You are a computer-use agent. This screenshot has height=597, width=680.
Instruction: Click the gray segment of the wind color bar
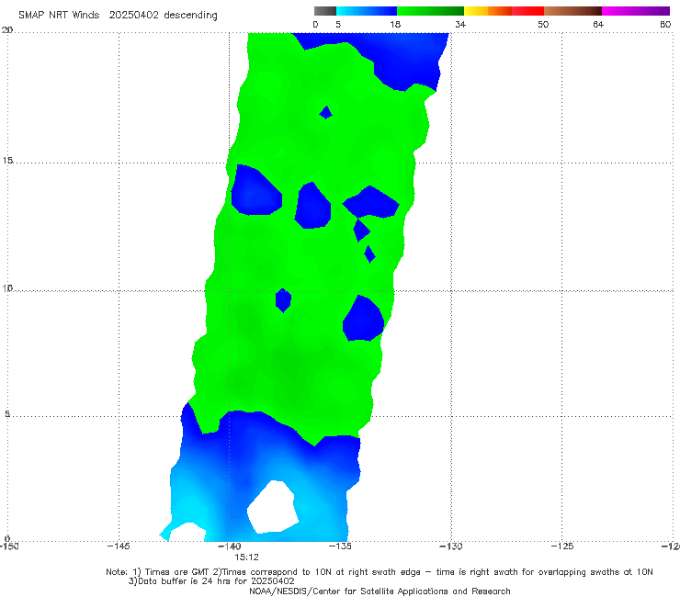point(324,11)
